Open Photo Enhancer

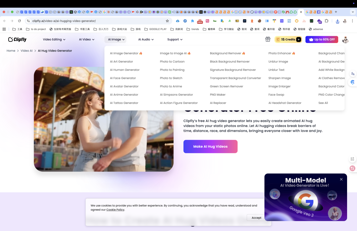coord(282,53)
